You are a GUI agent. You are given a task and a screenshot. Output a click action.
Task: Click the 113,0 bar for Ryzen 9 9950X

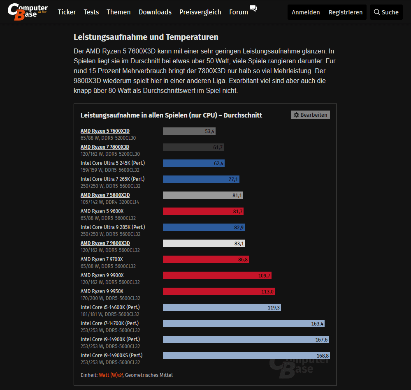click(219, 291)
